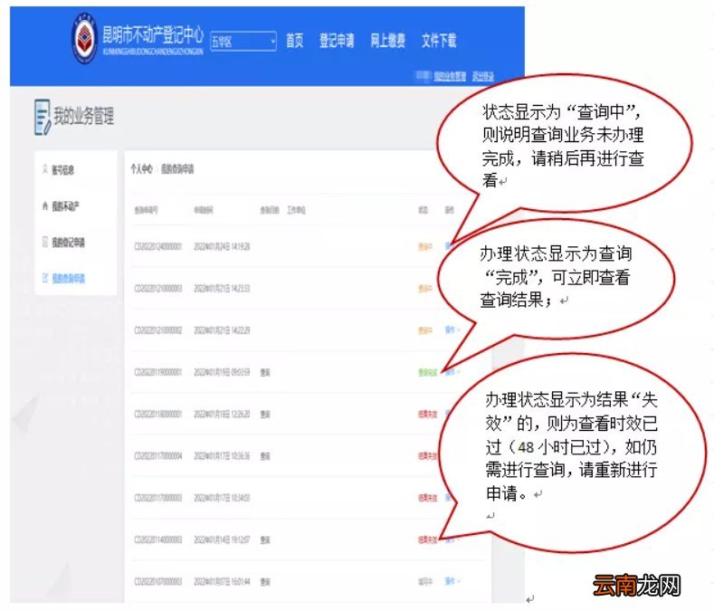Click application number CD20220107000003
714x611 pixels.
158,582
